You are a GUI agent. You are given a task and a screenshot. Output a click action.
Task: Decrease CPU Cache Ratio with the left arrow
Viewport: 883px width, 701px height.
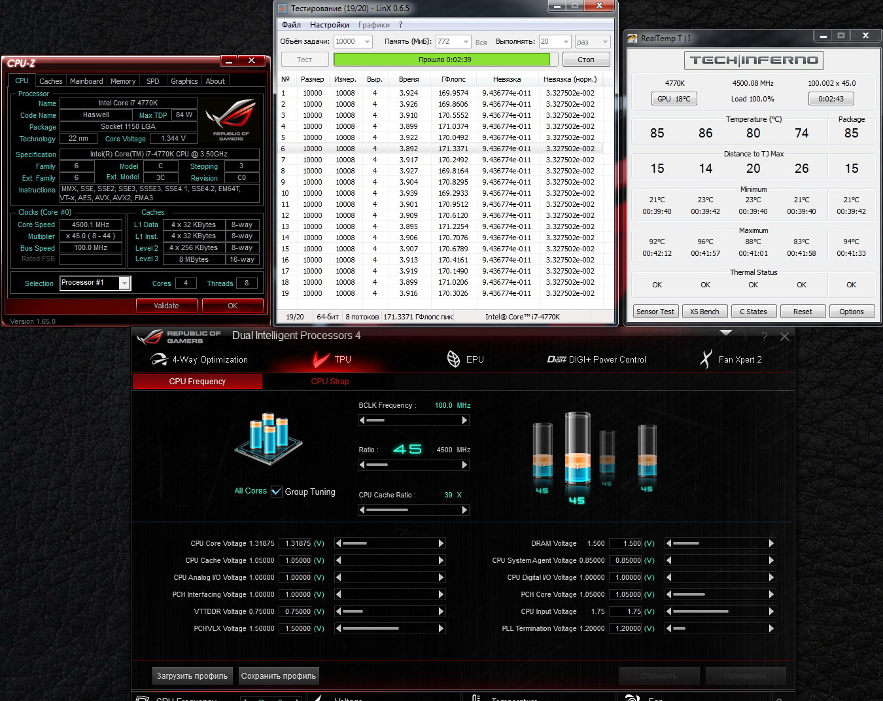click(x=362, y=510)
